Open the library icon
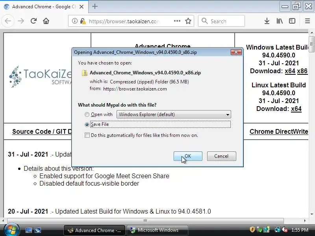 pyautogui.click(x=280, y=21)
